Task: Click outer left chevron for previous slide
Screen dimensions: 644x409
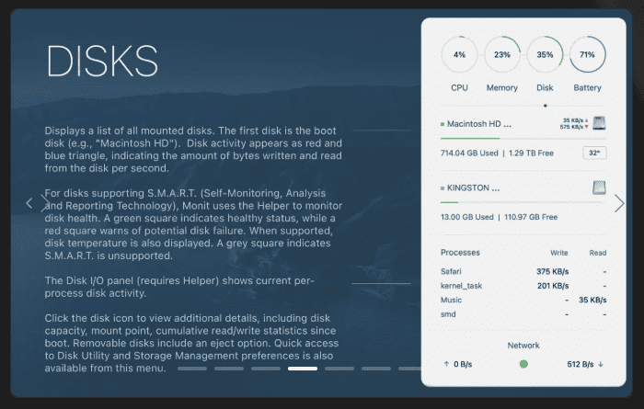Action: tap(29, 203)
